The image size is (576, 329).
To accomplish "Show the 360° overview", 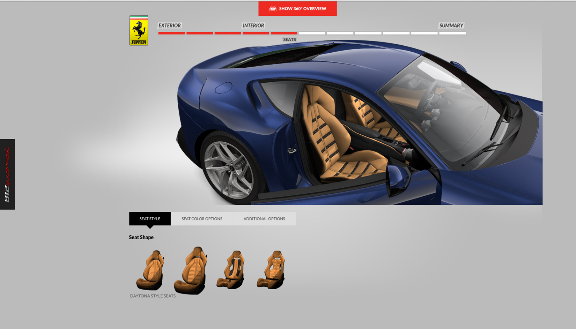I will tap(297, 9).
